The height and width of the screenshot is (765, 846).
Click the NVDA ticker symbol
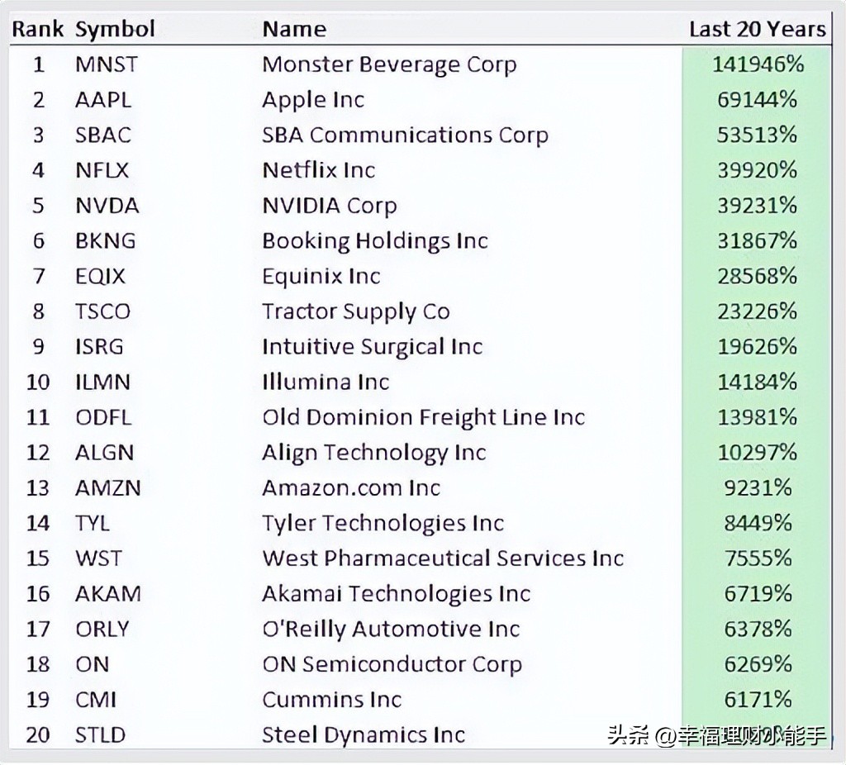(107, 206)
